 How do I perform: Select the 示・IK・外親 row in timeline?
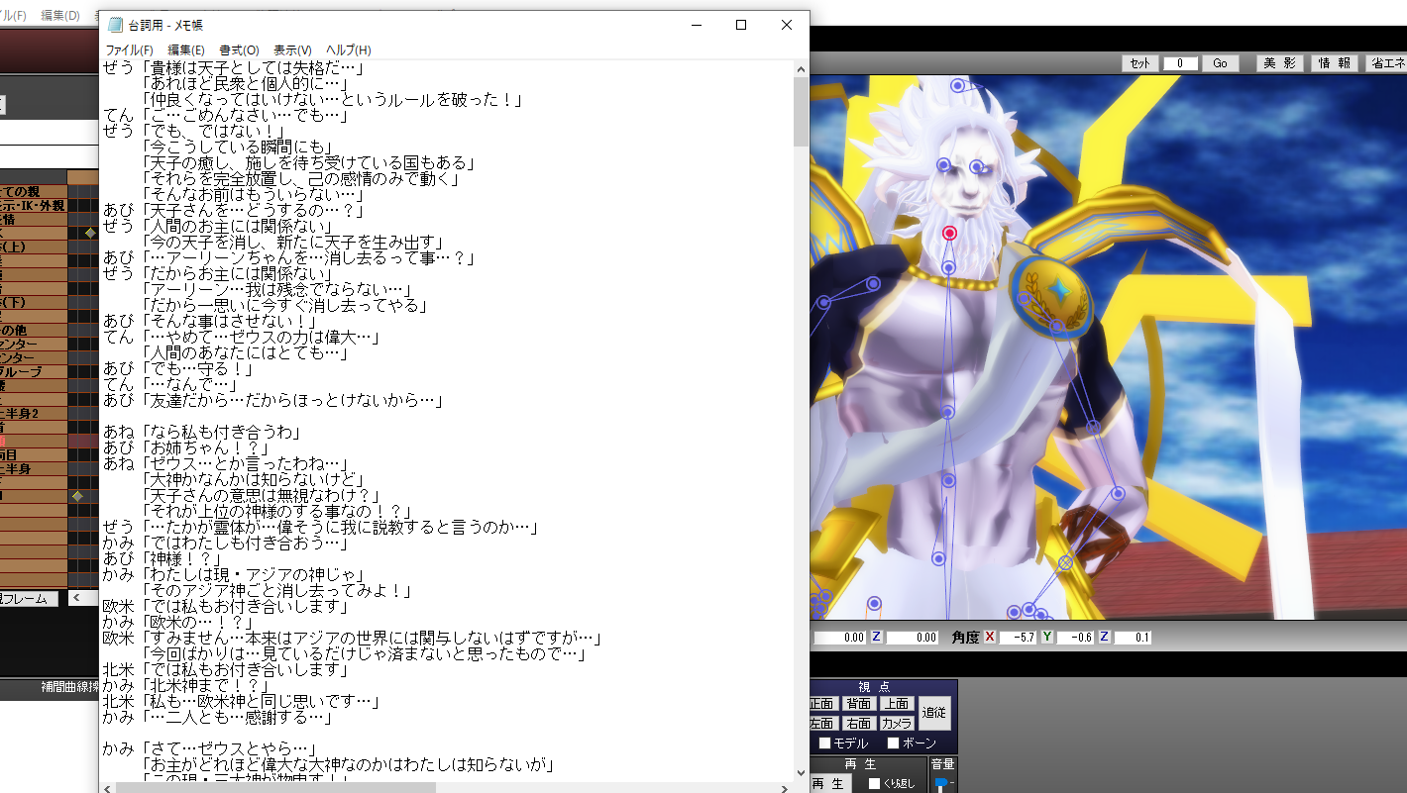[x=34, y=206]
